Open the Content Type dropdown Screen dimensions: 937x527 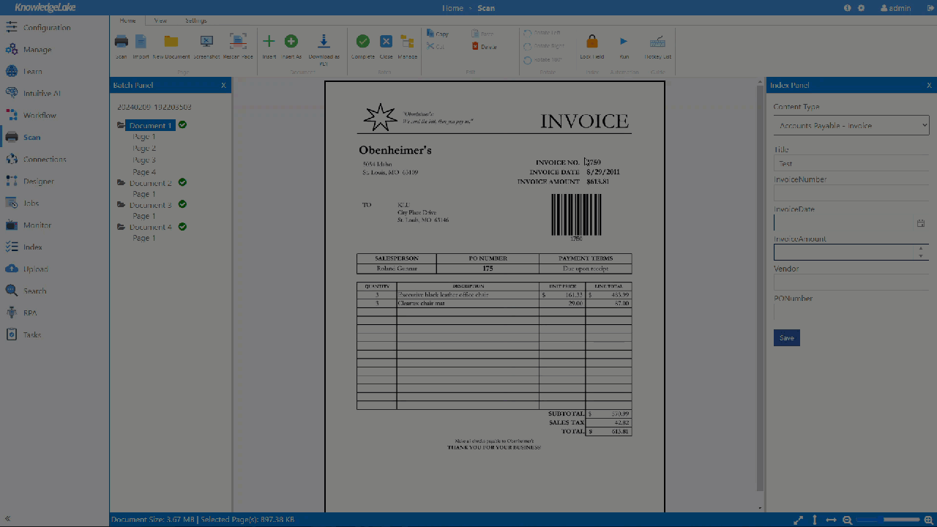click(851, 125)
